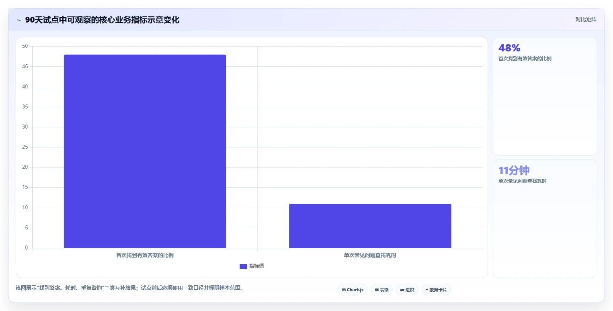This screenshot has width=613, height=311.
Task: Click the 单次常见问题查找耗时 card caption
Action: tap(523, 181)
